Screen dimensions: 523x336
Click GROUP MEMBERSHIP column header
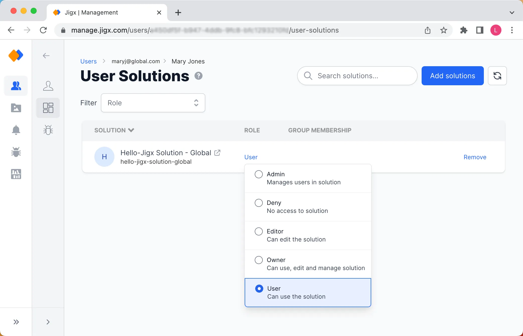click(320, 130)
